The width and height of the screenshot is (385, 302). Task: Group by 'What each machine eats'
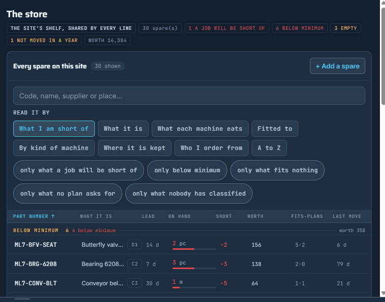tap(200, 129)
